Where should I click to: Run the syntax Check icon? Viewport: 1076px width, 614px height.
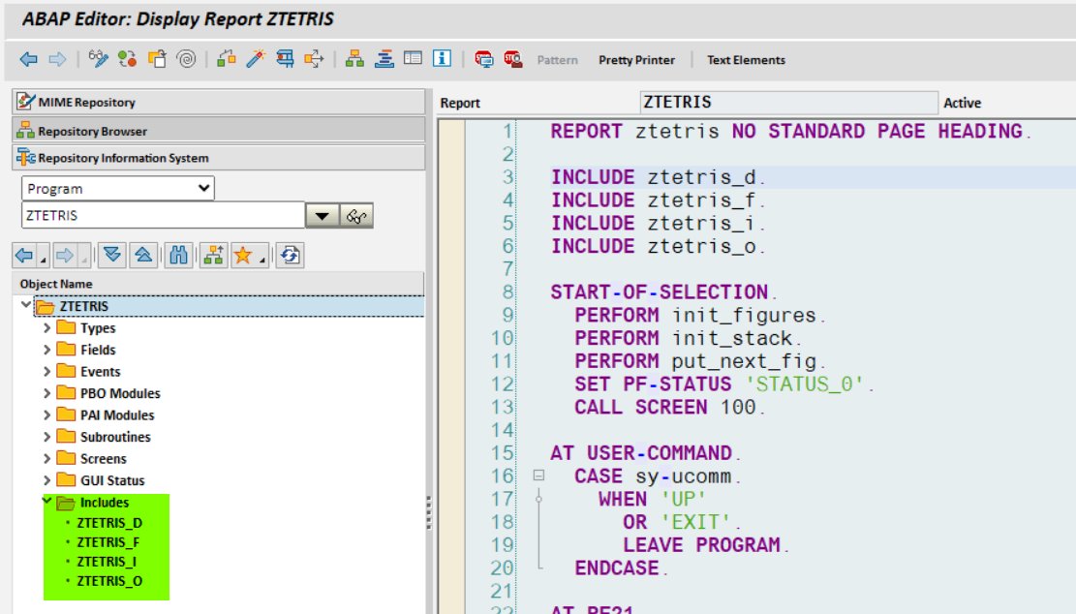coord(226,60)
